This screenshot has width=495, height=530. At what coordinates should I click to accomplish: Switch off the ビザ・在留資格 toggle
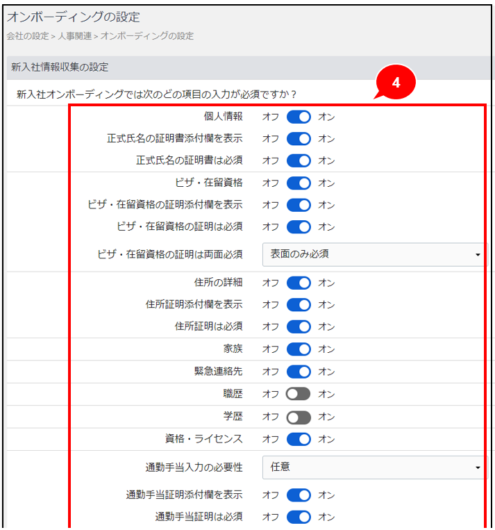[x=299, y=183]
